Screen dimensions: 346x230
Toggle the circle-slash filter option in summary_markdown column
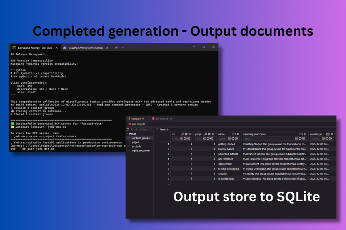pos(300,139)
